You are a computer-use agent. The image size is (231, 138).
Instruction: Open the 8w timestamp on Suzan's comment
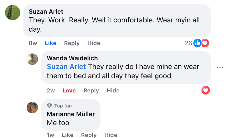click(x=33, y=43)
